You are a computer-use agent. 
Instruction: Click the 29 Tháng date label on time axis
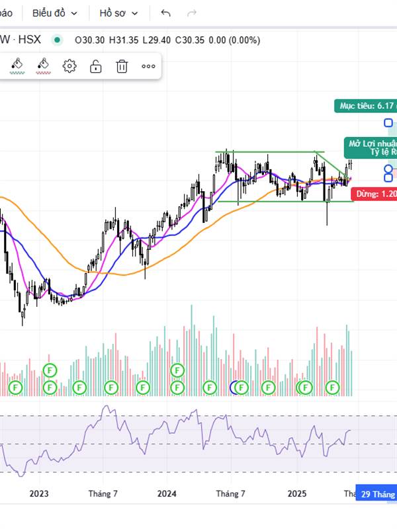(376, 494)
